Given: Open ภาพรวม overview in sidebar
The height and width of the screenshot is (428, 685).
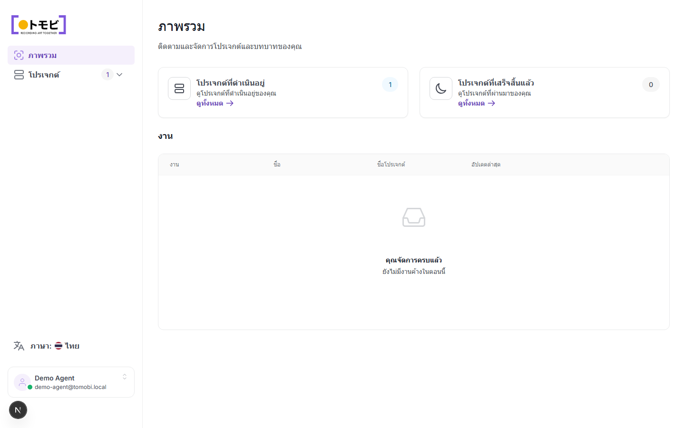Looking at the screenshot, I should [x=71, y=55].
